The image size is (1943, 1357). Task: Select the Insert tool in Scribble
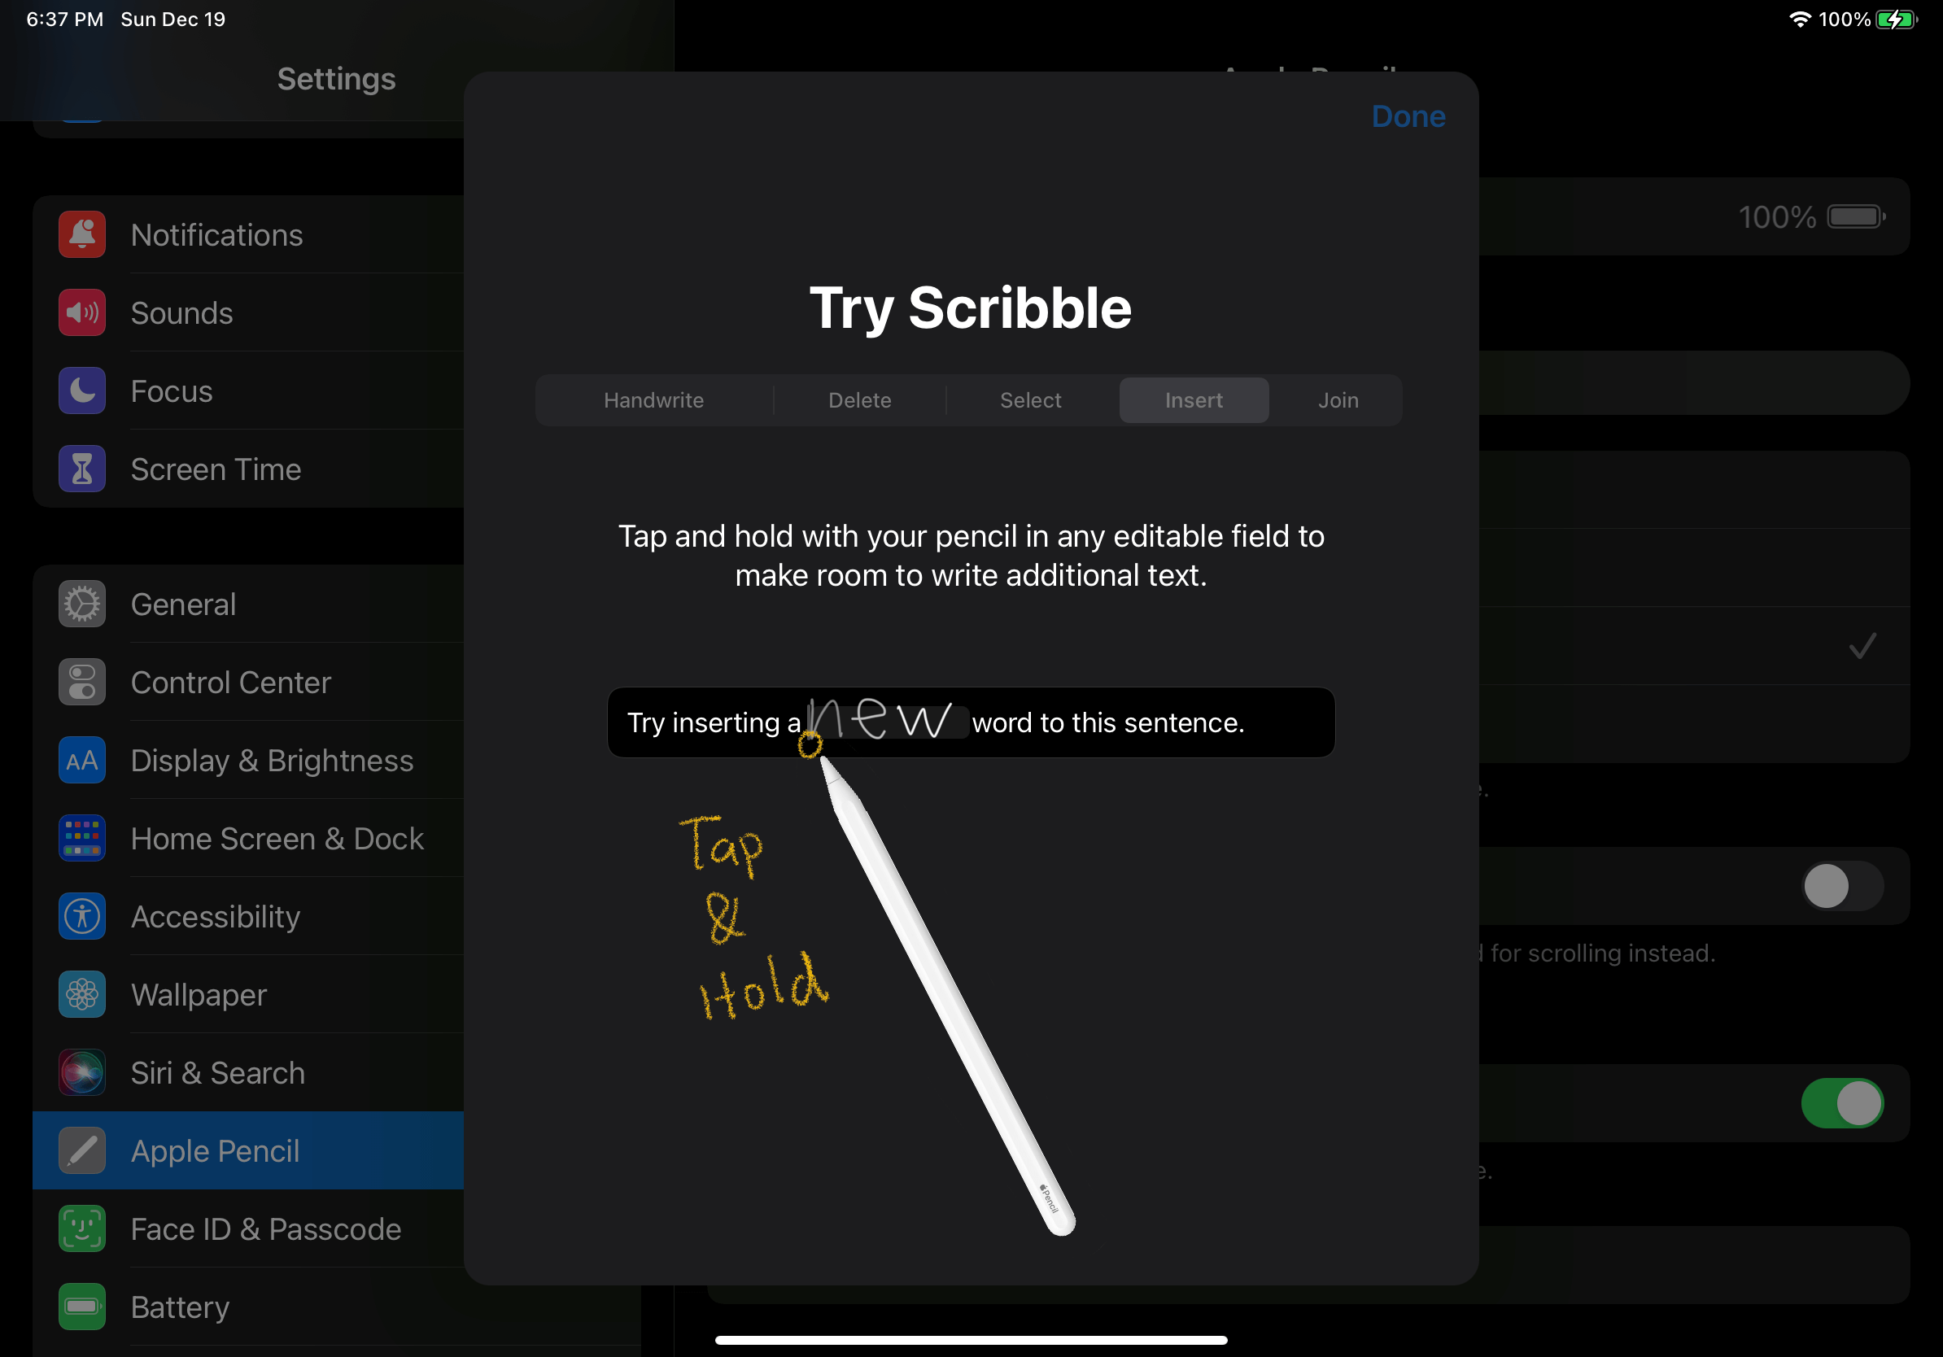point(1193,400)
